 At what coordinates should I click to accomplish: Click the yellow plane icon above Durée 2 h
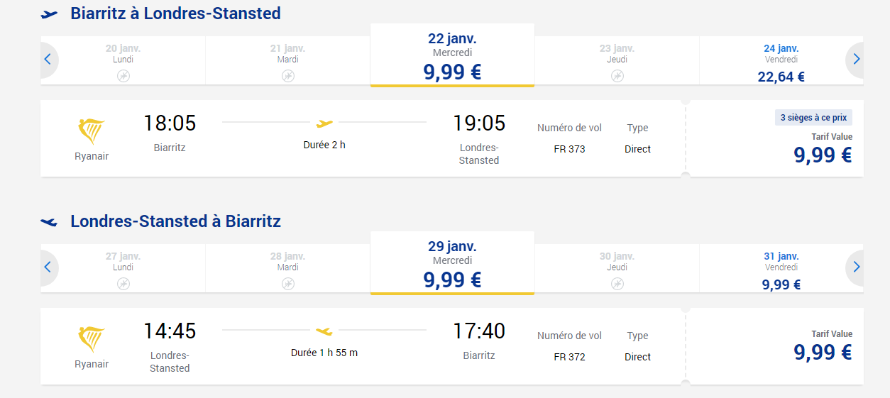click(x=324, y=123)
